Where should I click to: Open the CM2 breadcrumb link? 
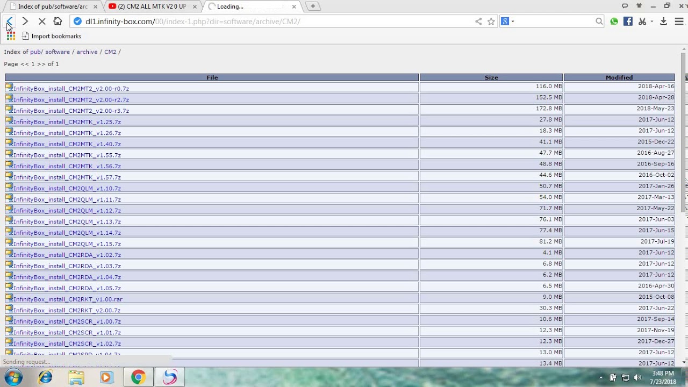tap(110, 52)
